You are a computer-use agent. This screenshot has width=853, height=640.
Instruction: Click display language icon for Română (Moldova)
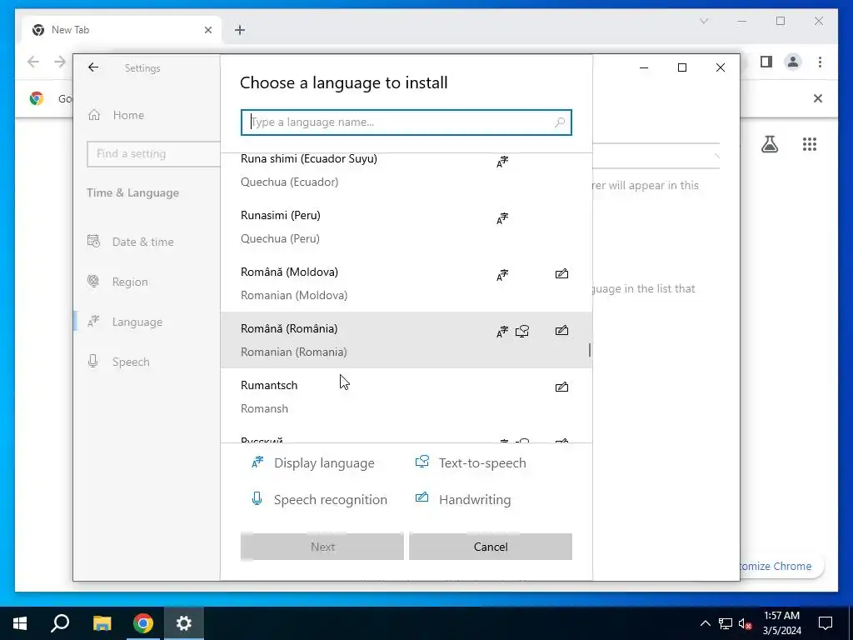(x=502, y=275)
